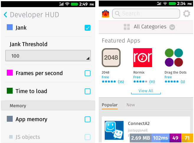The height and width of the screenshot is (143, 194).
Task: Switch to the Popular tab
Action: pos(110,105)
